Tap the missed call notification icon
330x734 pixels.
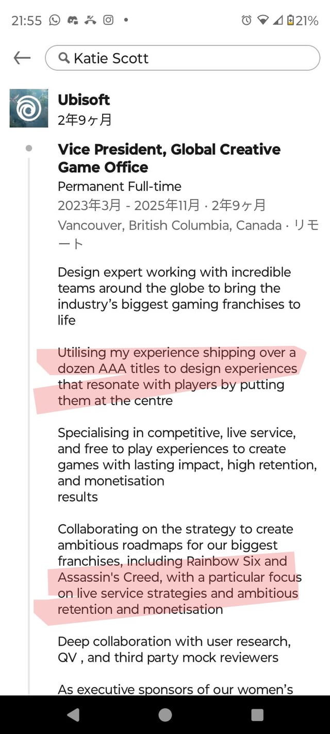pyautogui.click(x=91, y=20)
